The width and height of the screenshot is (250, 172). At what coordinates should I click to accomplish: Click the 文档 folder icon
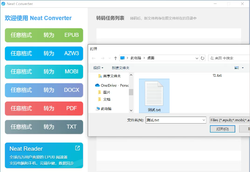click(100, 99)
